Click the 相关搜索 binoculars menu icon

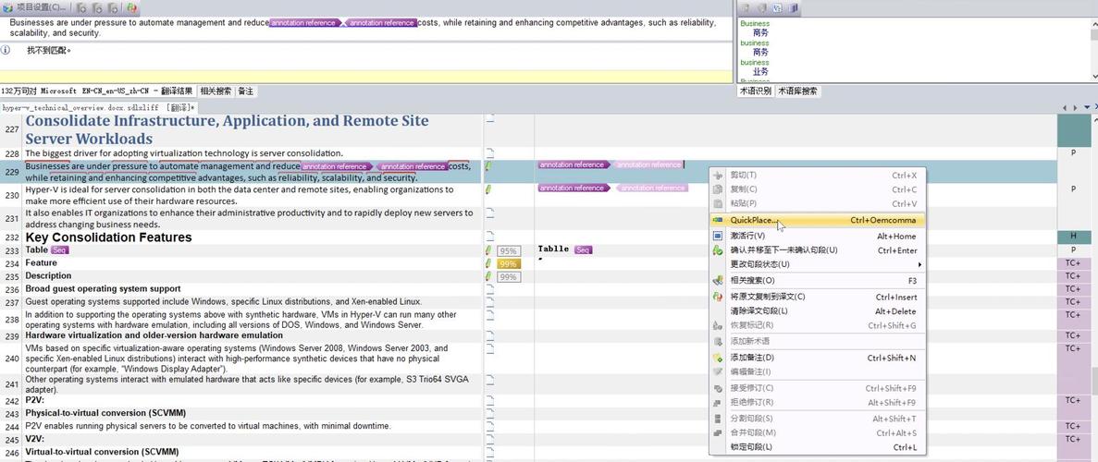tap(717, 280)
